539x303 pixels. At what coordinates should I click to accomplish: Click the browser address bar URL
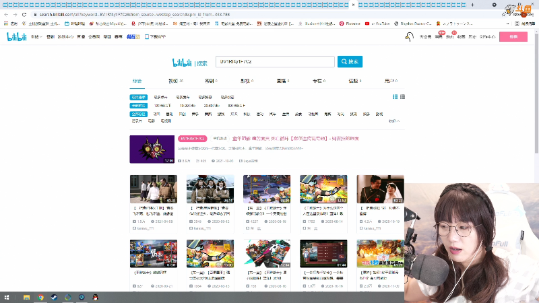134,14
